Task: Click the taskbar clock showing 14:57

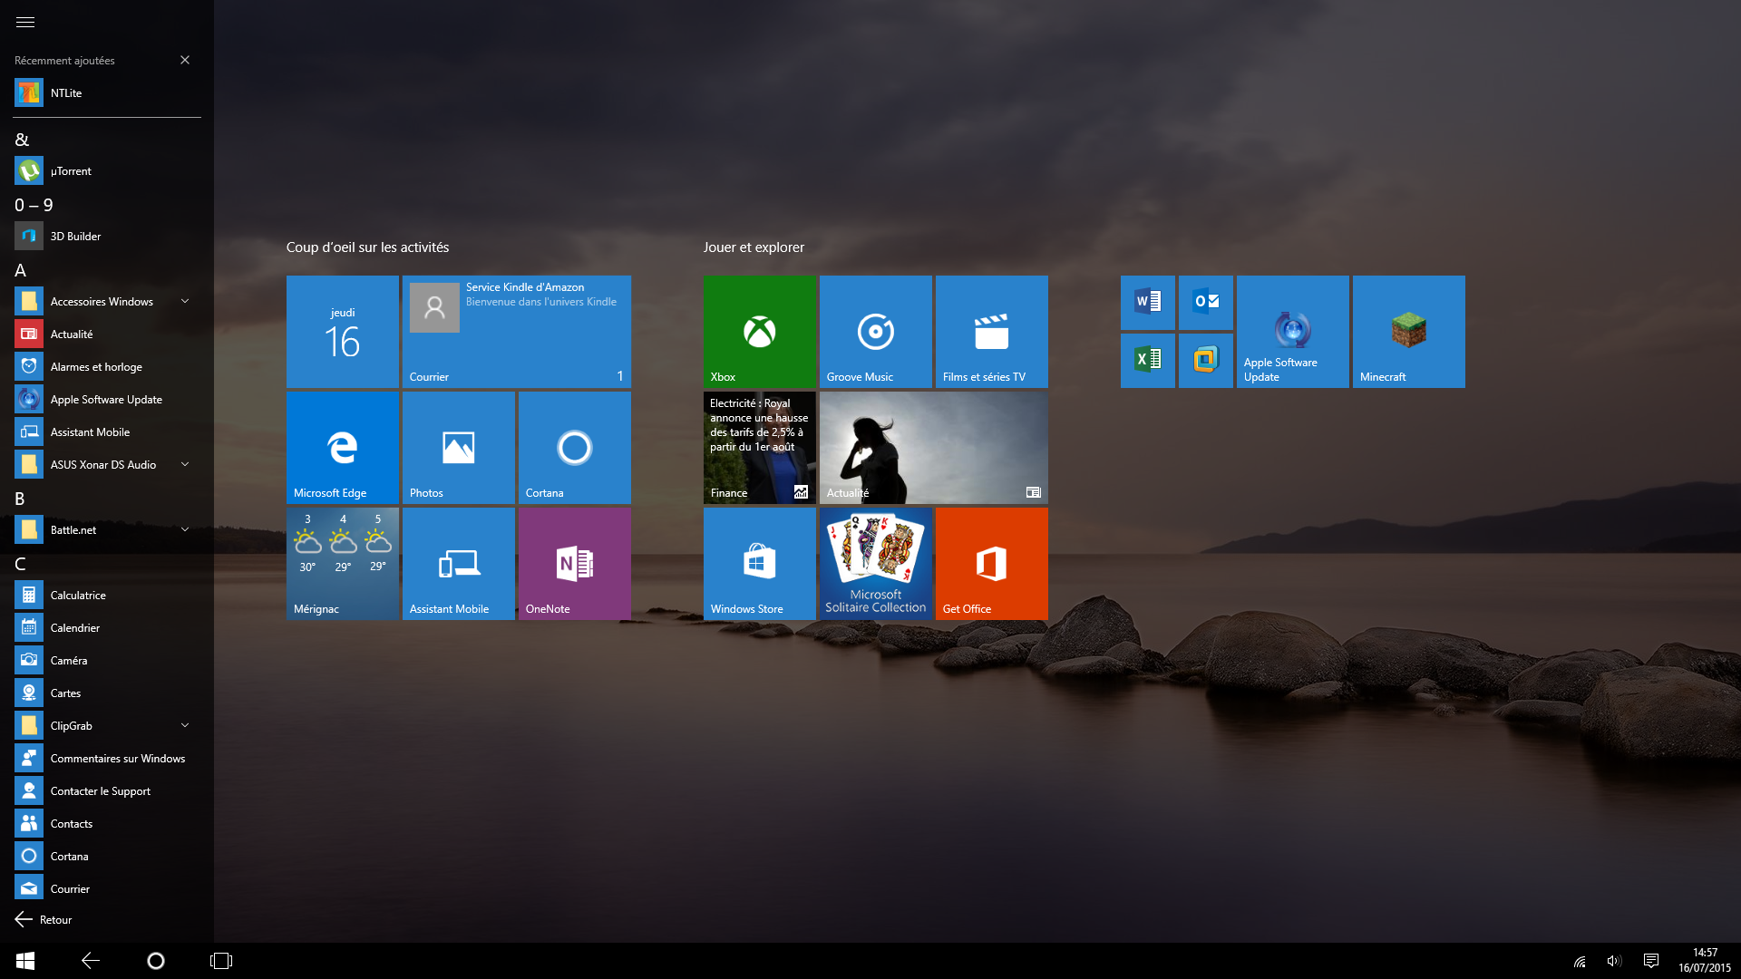Action: [x=1705, y=961]
